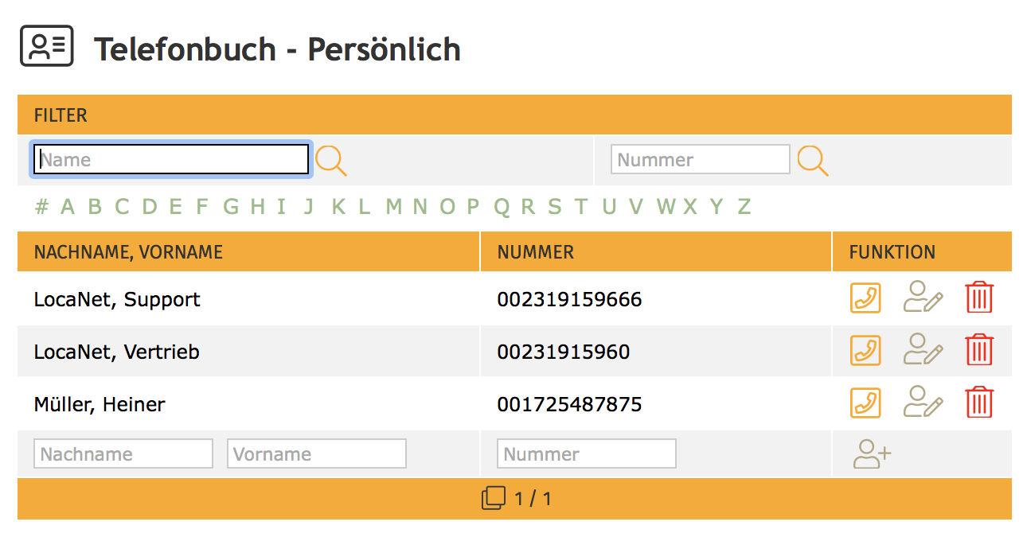The height and width of the screenshot is (541, 1027).
Task: Delete the LocaNet Support contact
Action: 979,298
